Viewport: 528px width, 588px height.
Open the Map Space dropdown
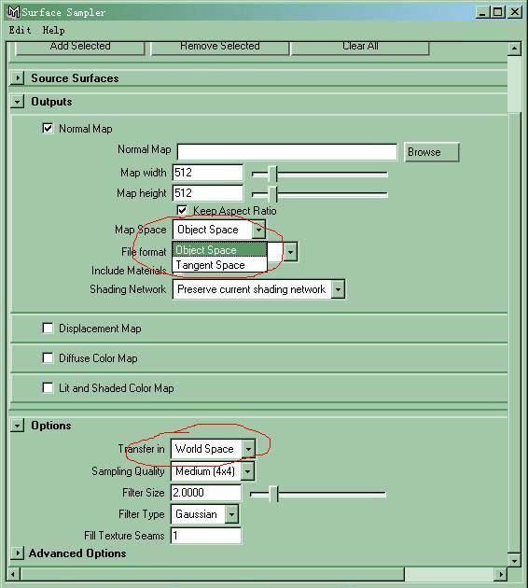pyautogui.click(x=219, y=230)
